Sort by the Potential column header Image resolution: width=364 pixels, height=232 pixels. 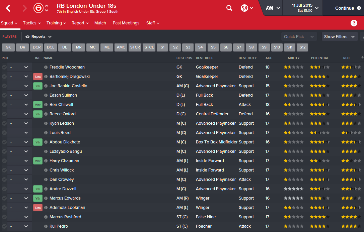coord(319,58)
